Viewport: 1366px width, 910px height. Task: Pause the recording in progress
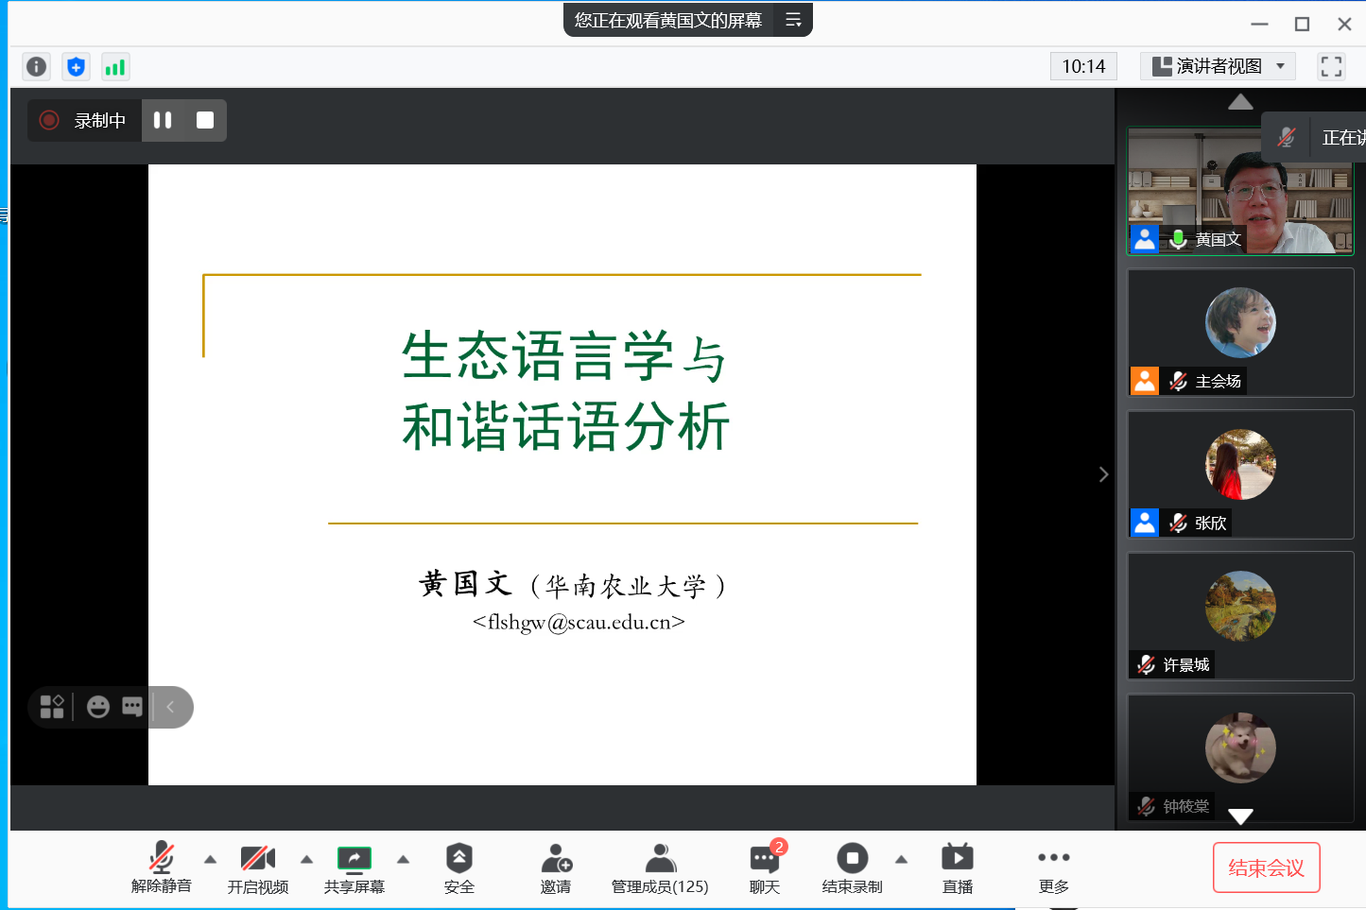pyautogui.click(x=163, y=120)
